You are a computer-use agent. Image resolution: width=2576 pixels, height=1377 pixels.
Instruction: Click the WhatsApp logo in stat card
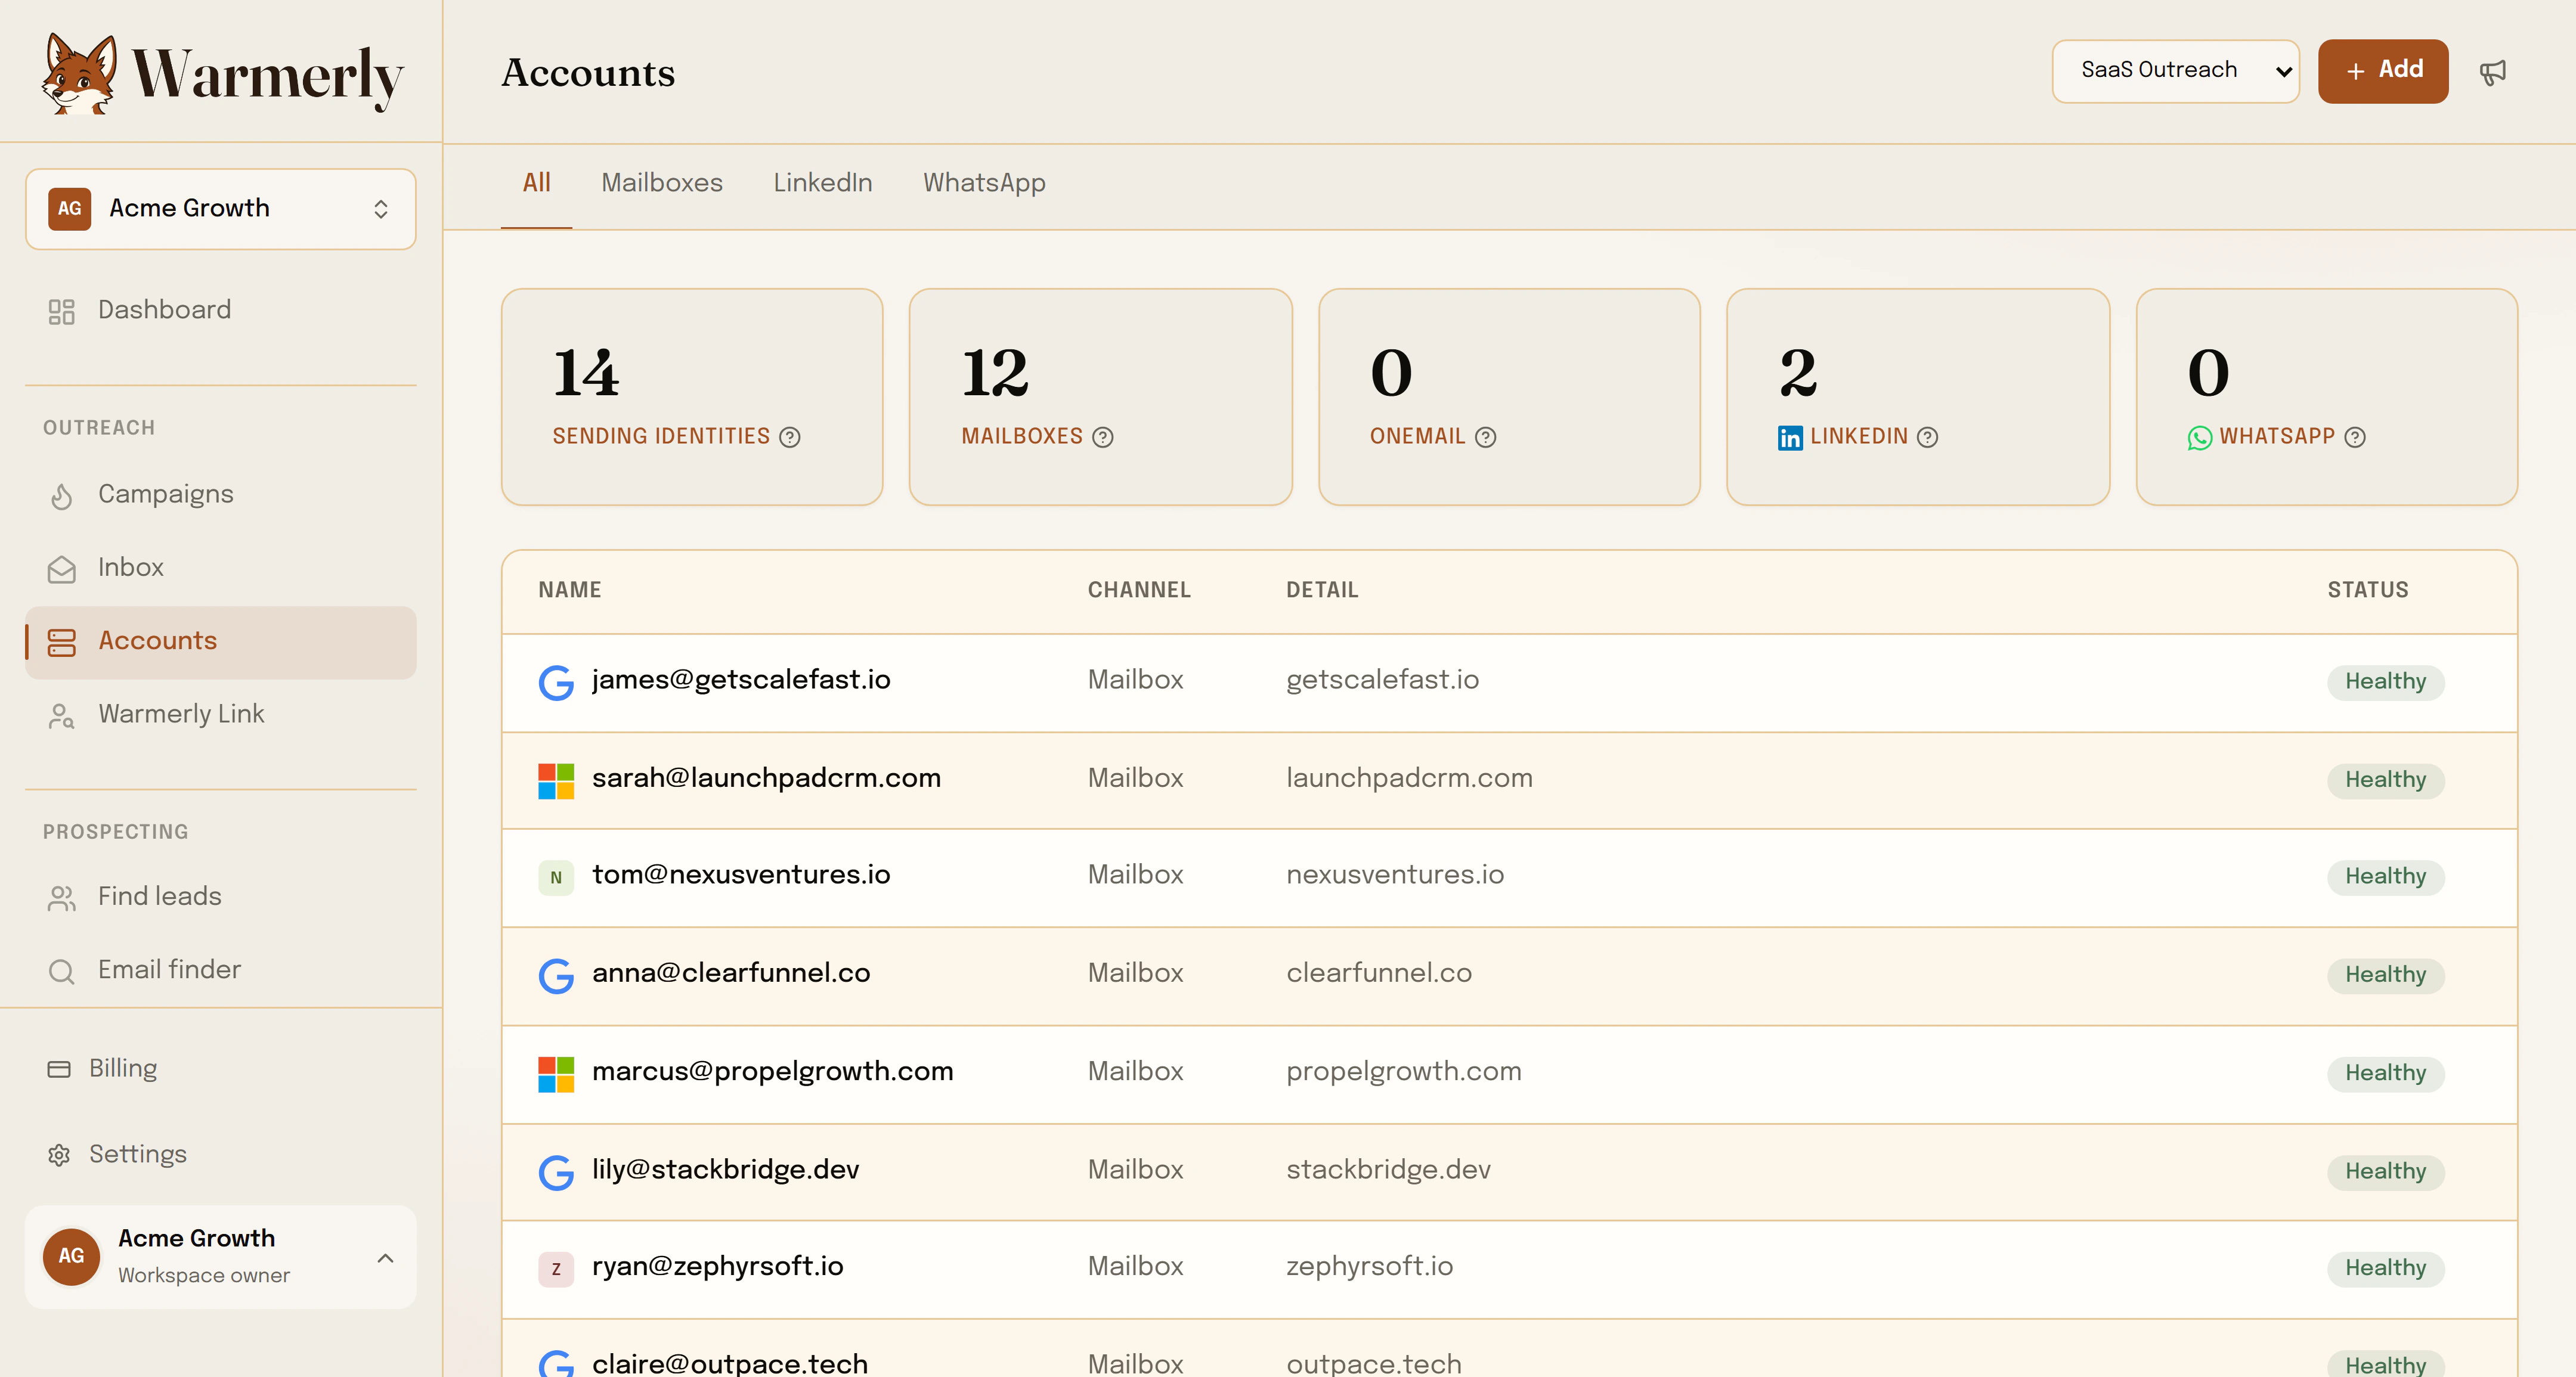point(2199,438)
